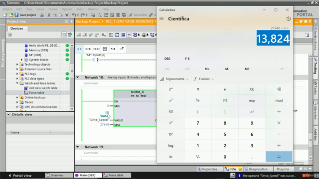Click the calculator plus key

[x=279, y=146]
